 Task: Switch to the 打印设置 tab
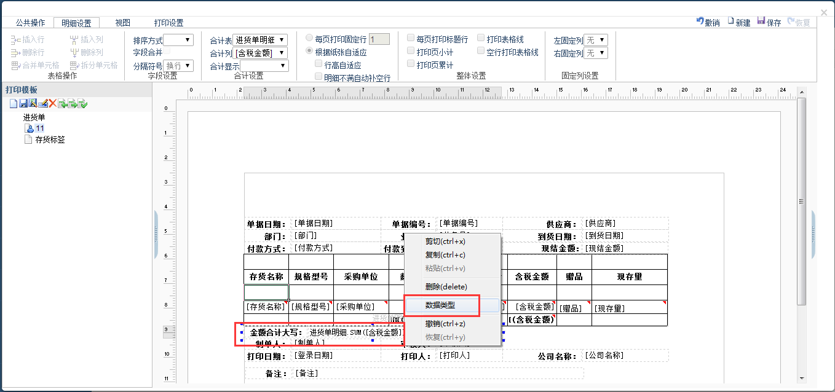(168, 23)
